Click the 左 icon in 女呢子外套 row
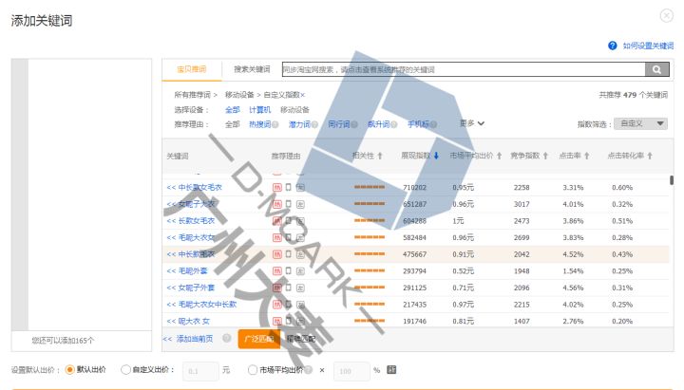The height and width of the screenshot is (390, 684). (x=300, y=288)
